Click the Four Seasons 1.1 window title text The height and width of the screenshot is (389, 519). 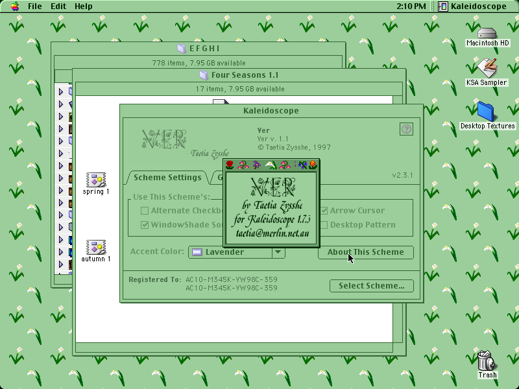click(x=245, y=75)
